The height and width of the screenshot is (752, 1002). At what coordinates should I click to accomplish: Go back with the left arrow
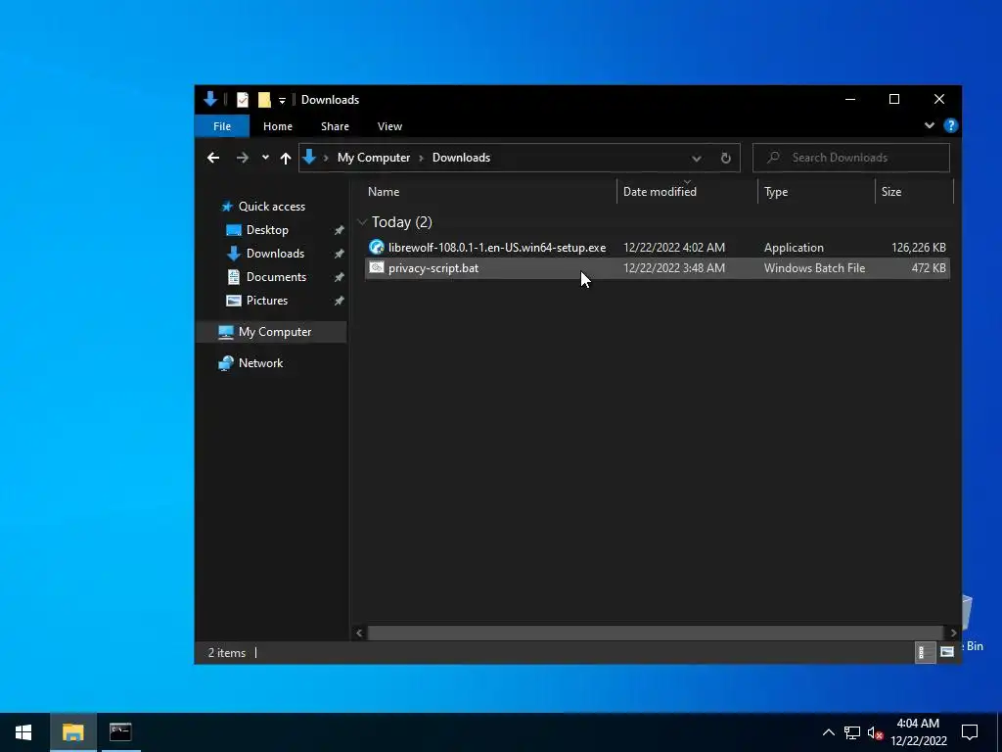click(213, 158)
